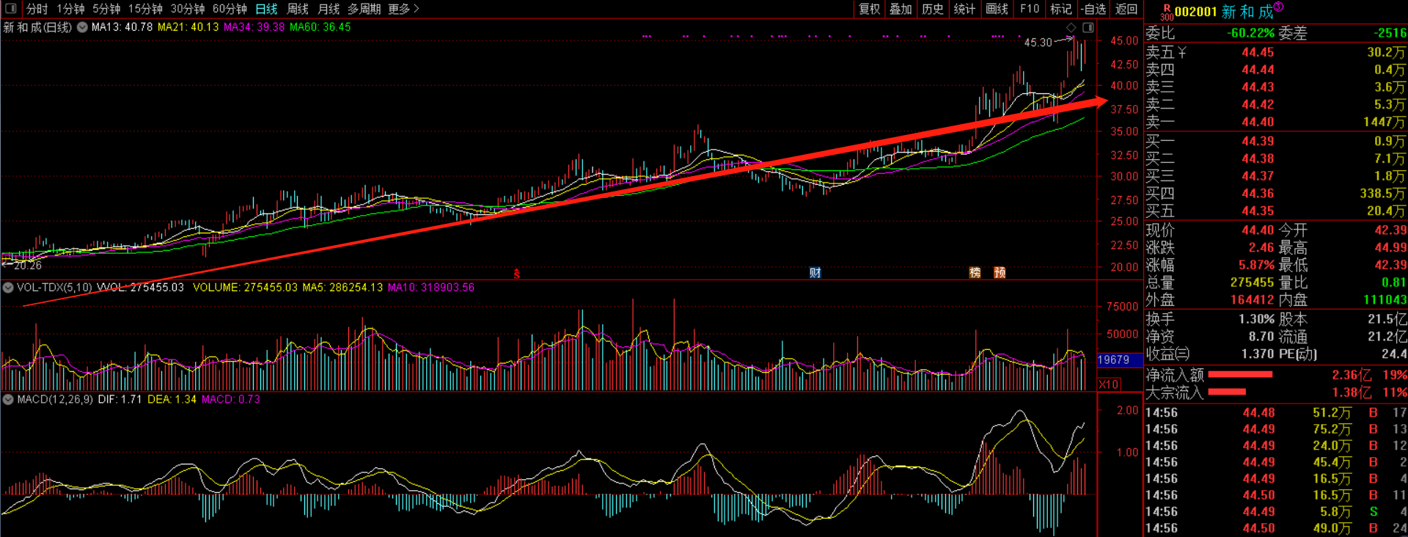The image size is (1408, 537).
Task: Activate the 画线 drawing tools button
Action: [997, 9]
